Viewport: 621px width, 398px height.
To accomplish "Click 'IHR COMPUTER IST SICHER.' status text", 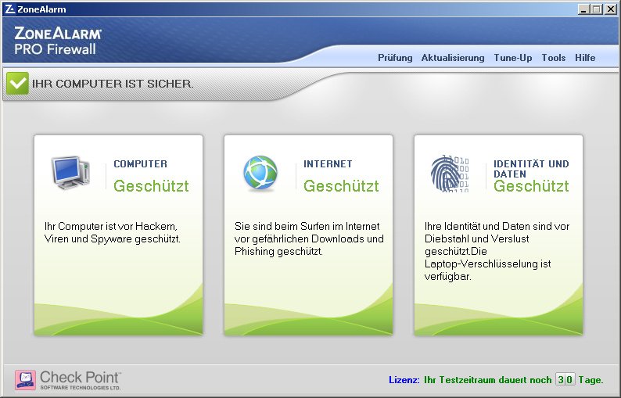I will pyautogui.click(x=113, y=84).
